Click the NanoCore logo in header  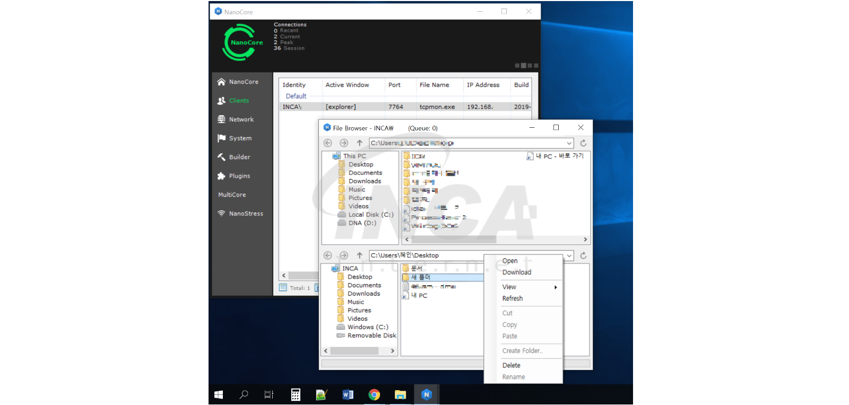tap(242, 42)
